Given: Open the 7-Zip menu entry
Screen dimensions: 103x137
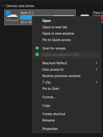Looking at the screenshot, I should [67, 82].
